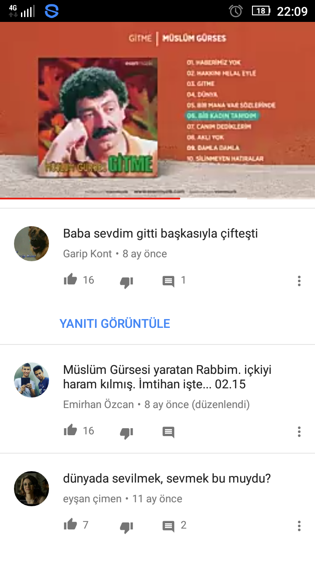
Task: Open Garip Kont's profile avatar
Action: [x=31, y=244]
